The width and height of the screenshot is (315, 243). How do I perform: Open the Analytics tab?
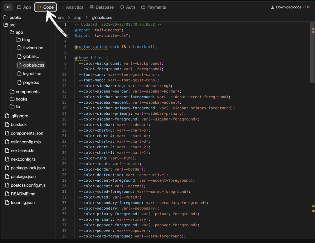(x=72, y=7)
